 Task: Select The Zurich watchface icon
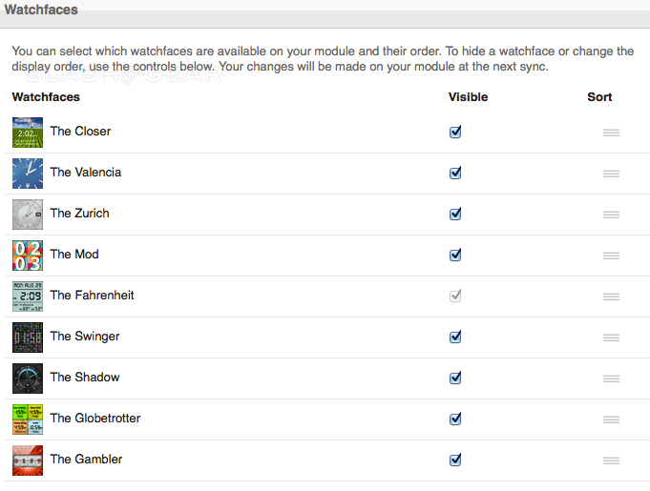[28, 214]
